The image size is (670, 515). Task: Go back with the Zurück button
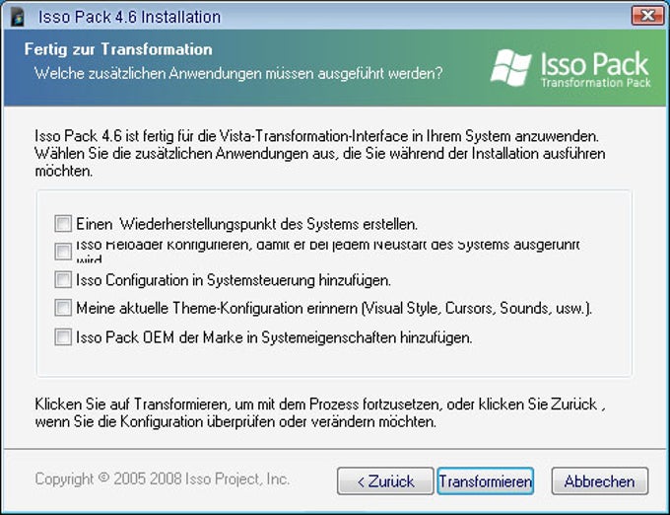[385, 481]
